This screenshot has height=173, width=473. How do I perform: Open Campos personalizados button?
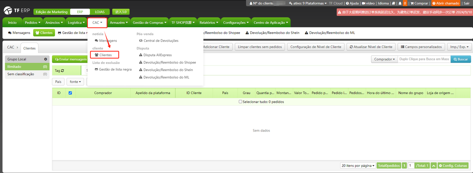421,47
